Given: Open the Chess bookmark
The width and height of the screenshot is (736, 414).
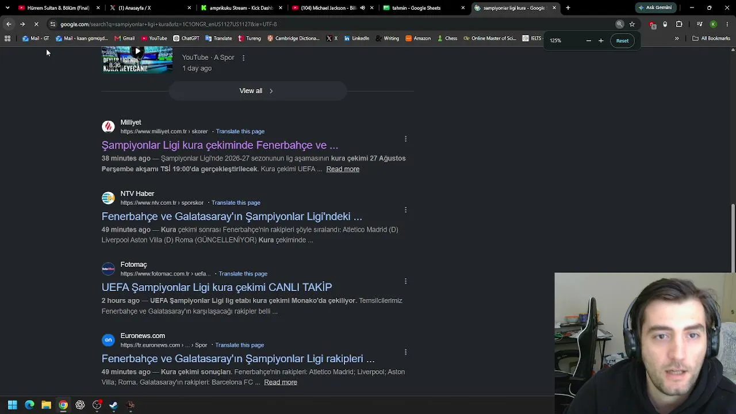Looking at the screenshot, I should (x=447, y=39).
